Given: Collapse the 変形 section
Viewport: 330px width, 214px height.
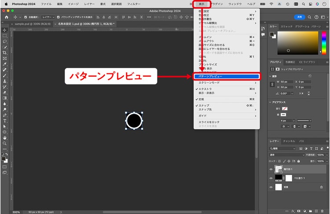Looking at the screenshot, I should [x=270, y=76].
